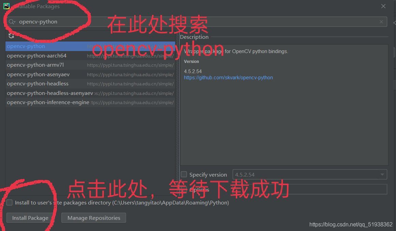
Task: Pick the opencv-python-asenyaev entry
Action: pyautogui.click(x=38, y=75)
